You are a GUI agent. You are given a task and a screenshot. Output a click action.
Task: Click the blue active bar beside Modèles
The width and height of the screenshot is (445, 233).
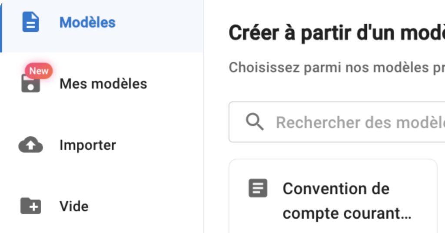click(1, 26)
